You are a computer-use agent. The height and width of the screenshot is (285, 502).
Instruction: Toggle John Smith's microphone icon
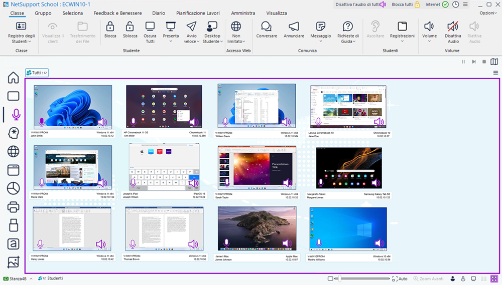42,122
